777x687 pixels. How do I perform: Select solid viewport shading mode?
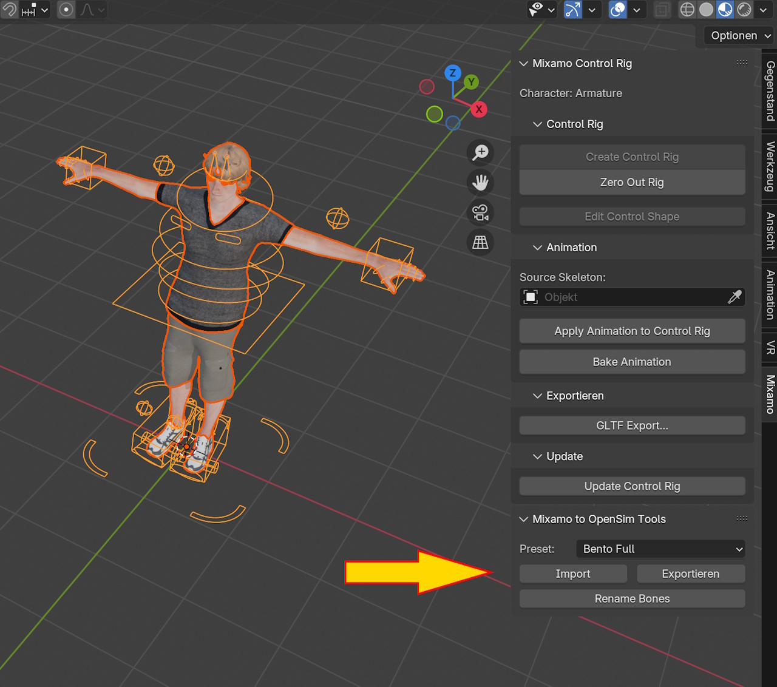(706, 10)
